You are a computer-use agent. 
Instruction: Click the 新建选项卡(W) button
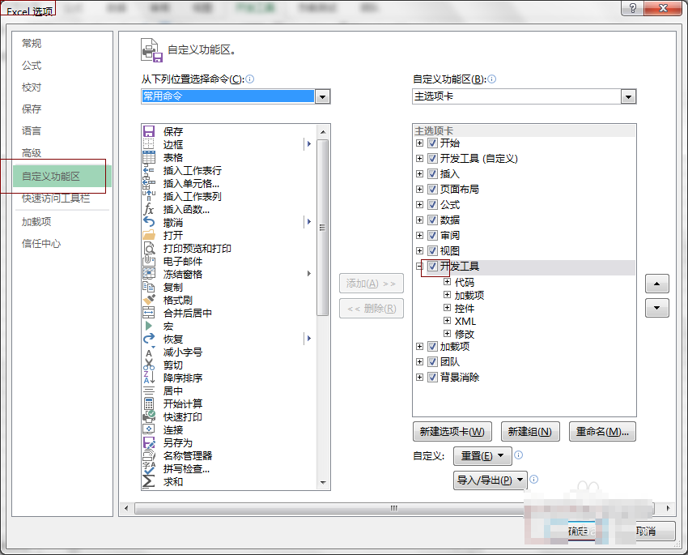tap(452, 431)
